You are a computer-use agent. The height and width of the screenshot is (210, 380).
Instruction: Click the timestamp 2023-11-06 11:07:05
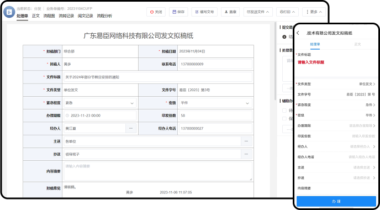click(176, 192)
